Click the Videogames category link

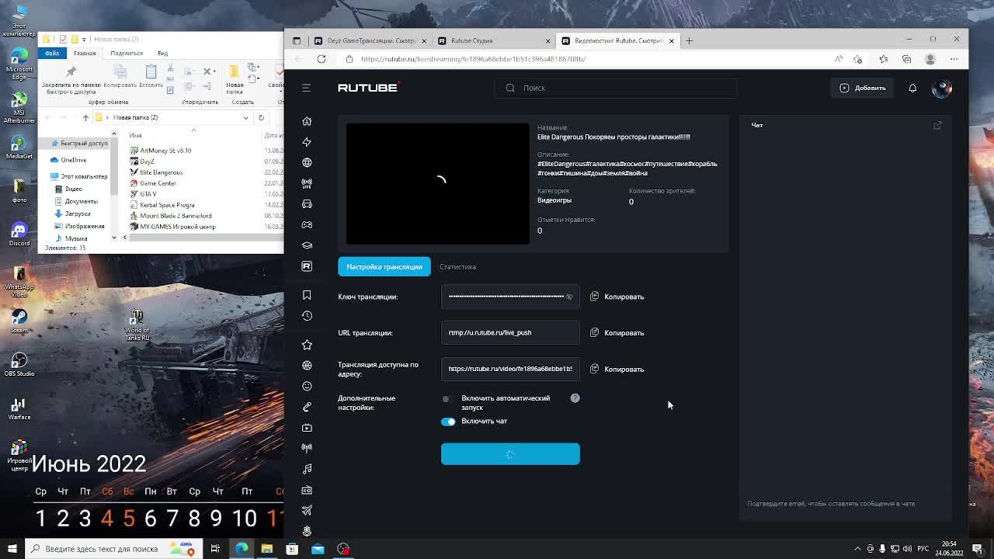pos(554,200)
